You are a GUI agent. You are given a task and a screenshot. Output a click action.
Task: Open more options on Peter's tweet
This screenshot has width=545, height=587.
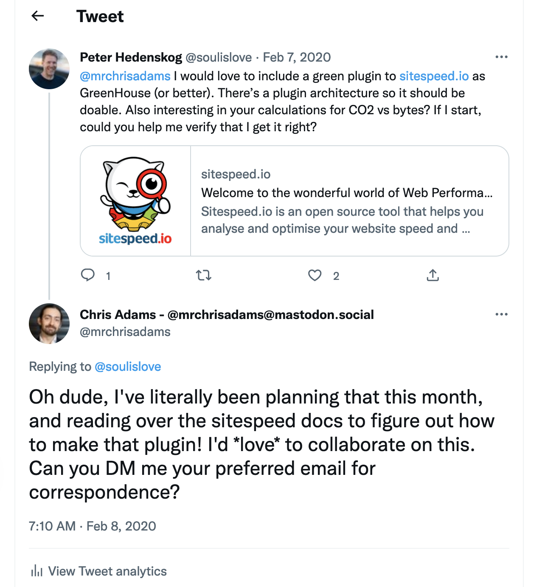click(x=501, y=57)
